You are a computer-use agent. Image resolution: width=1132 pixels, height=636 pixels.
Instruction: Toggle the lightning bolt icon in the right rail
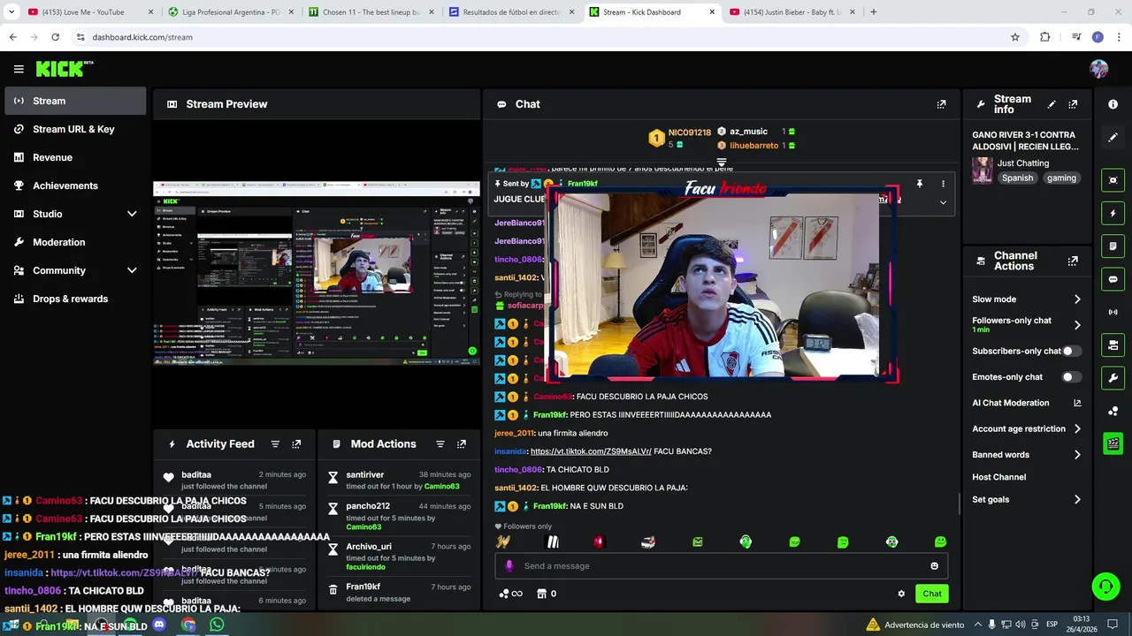1113,213
